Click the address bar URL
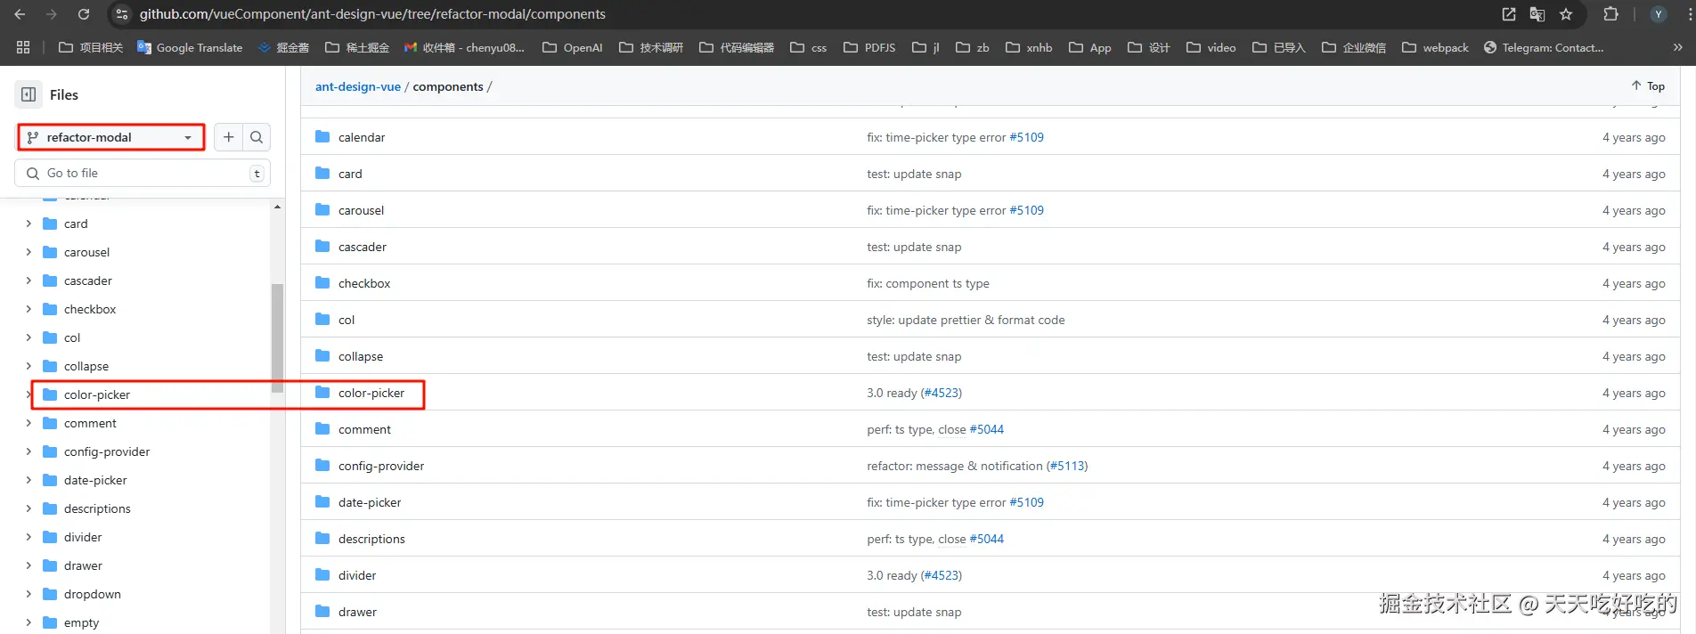 [x=372, y=14]
